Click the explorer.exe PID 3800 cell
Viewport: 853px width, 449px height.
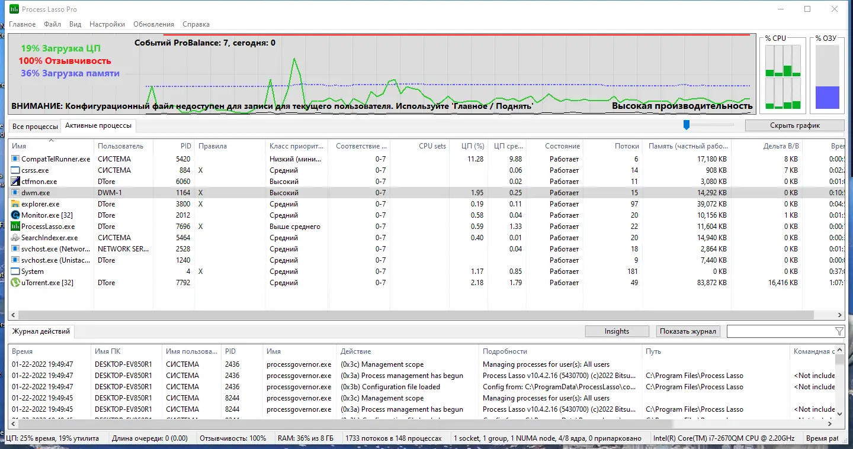(183, 204)
